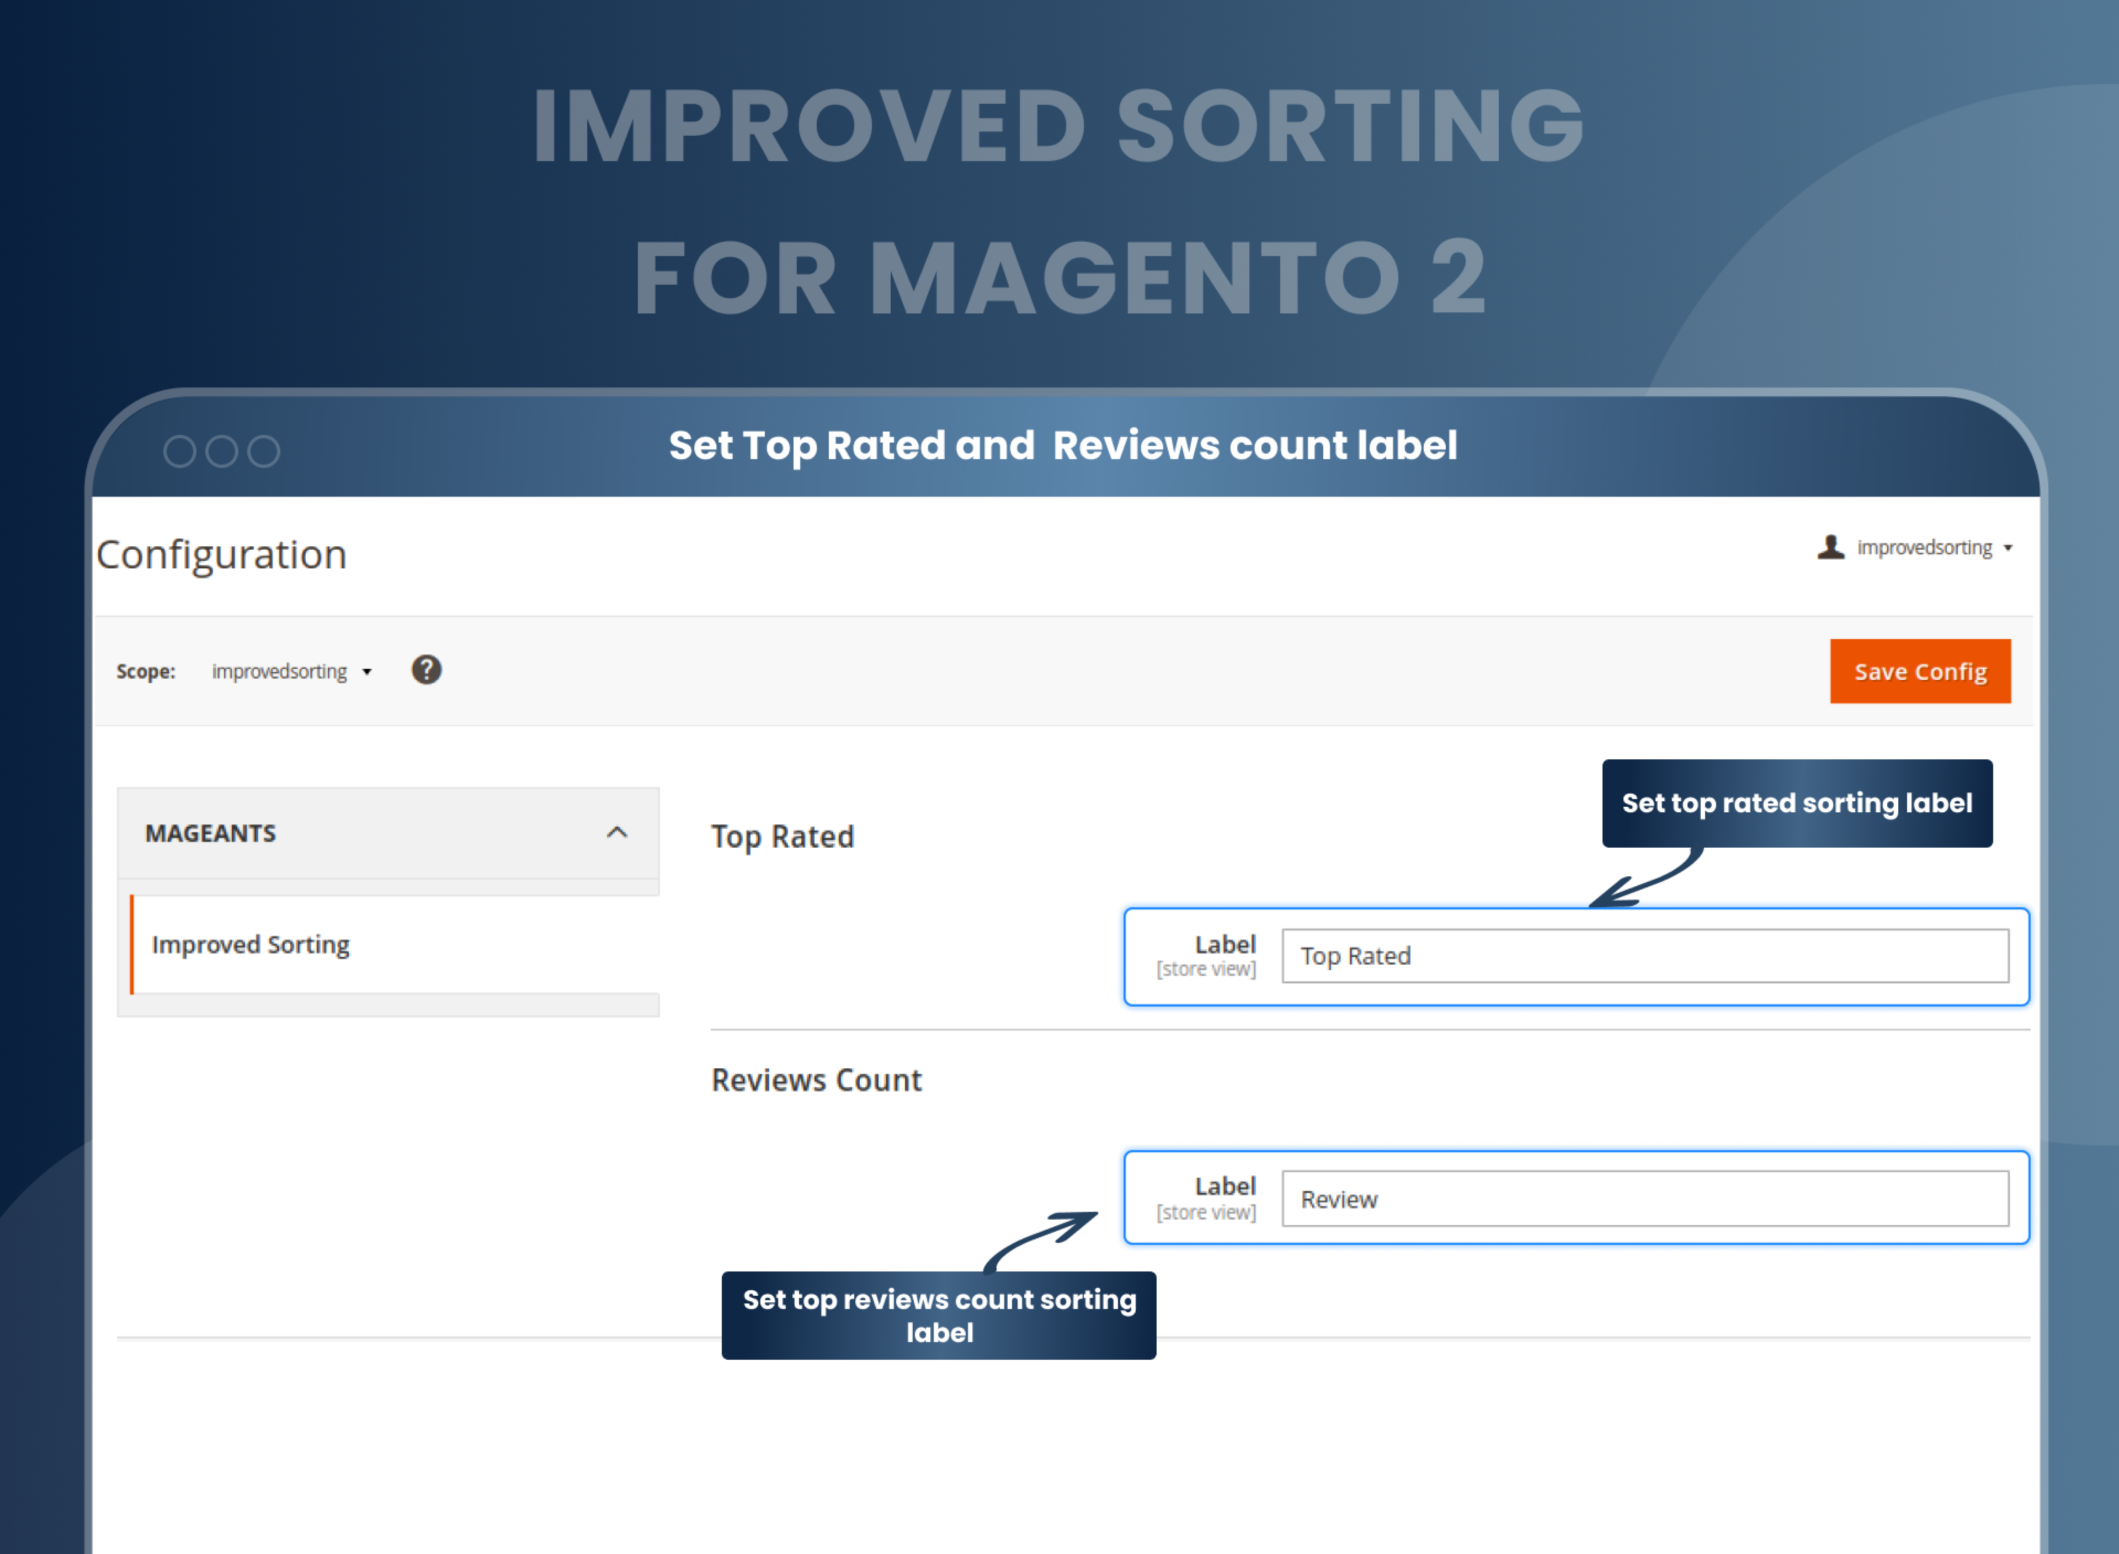Click the Set top rated sorting label callout
Image resolution: width=2119 pixels, height=1554 pixels.
click(1796, 803)
